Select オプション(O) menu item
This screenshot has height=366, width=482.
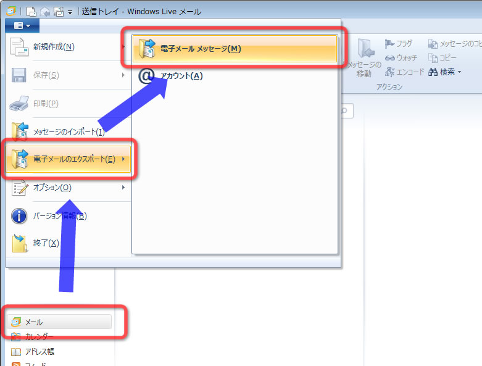69,187
